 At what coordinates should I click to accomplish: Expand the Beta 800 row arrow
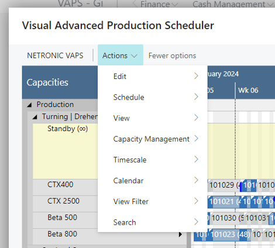click(181, 235)
